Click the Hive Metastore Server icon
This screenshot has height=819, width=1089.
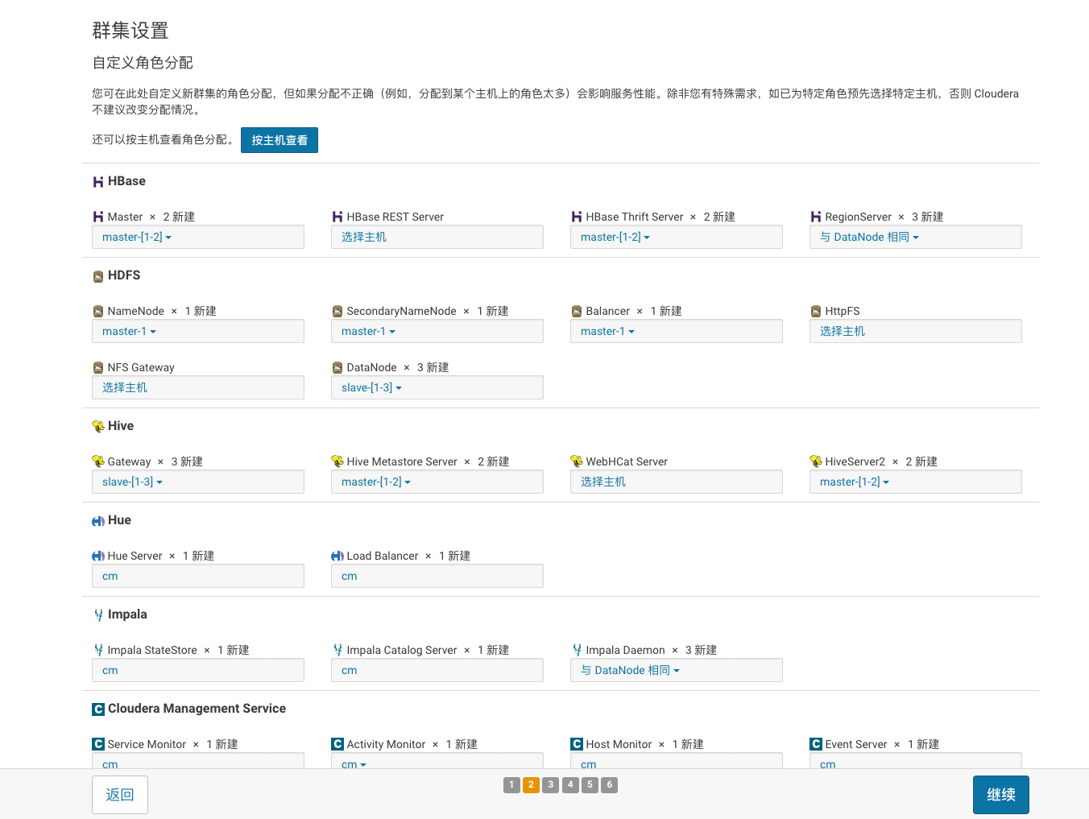(337, 461)
